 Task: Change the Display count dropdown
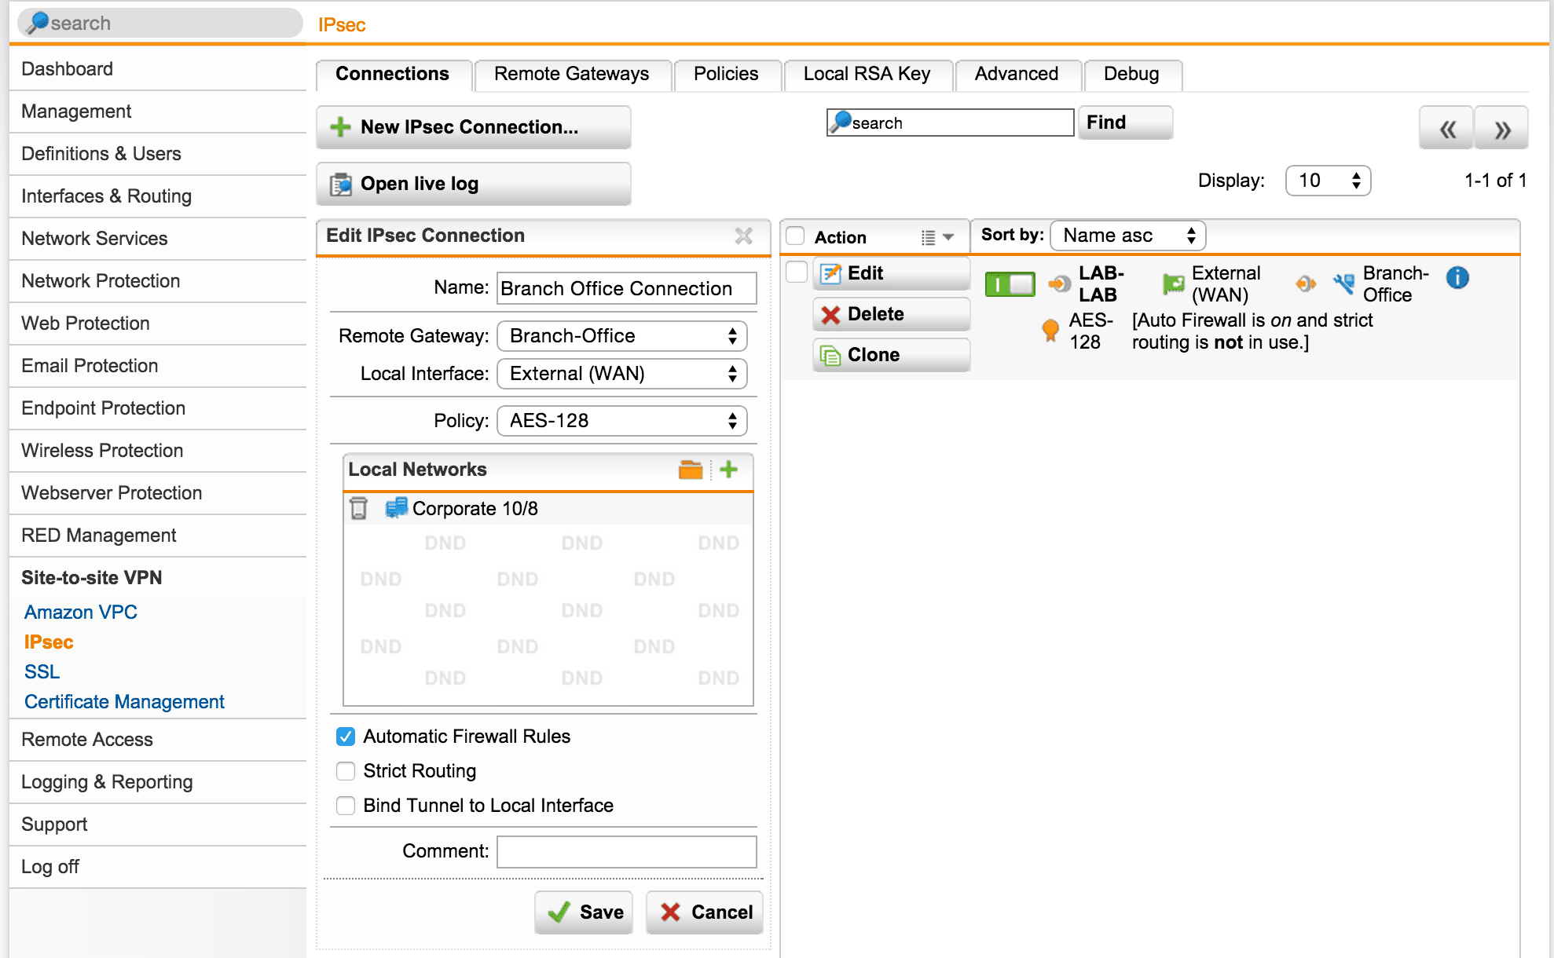1328,181
